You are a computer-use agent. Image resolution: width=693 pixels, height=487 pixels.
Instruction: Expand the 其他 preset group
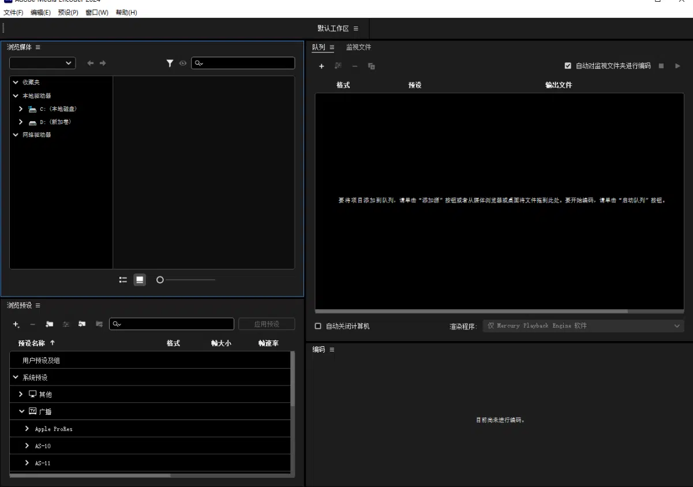pyautogui.click(x=21, y=394)
